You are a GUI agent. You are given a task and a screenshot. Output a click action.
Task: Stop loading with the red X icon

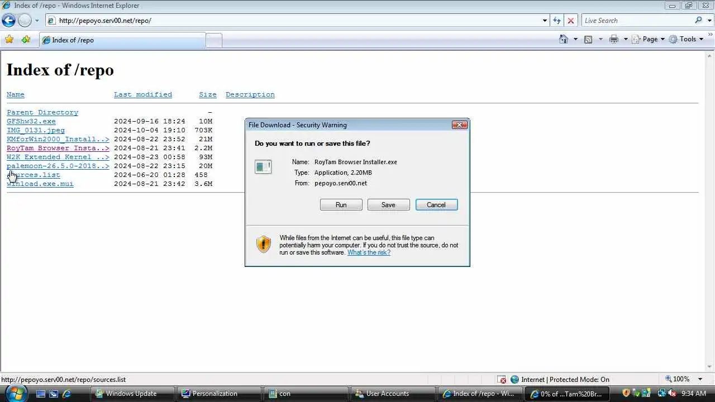[x=570, y=21]
